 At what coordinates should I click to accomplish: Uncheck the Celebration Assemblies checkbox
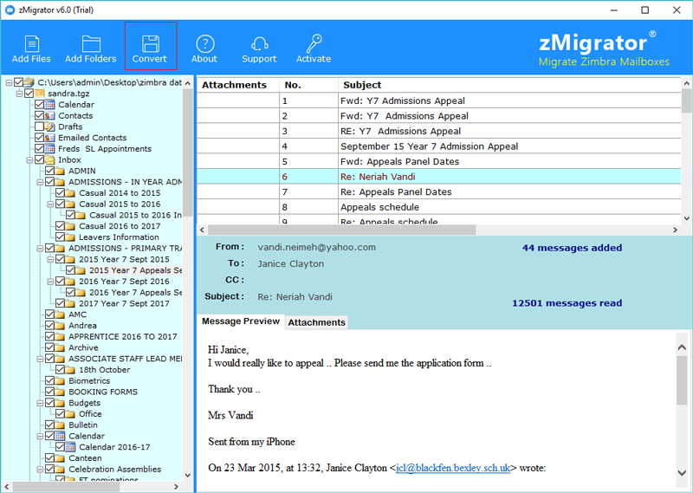pyautogui.click(x=50, y=469)
